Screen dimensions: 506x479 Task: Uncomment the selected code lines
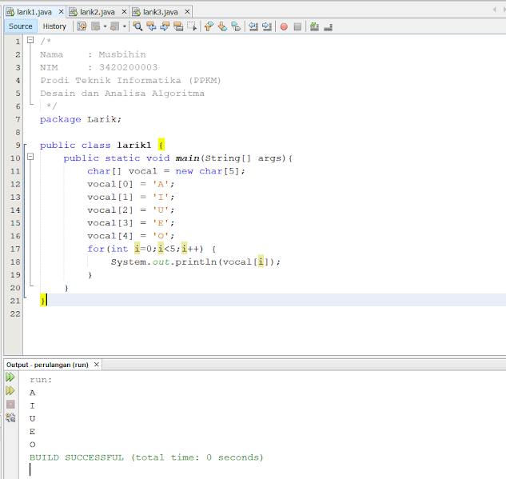[329, 26]
